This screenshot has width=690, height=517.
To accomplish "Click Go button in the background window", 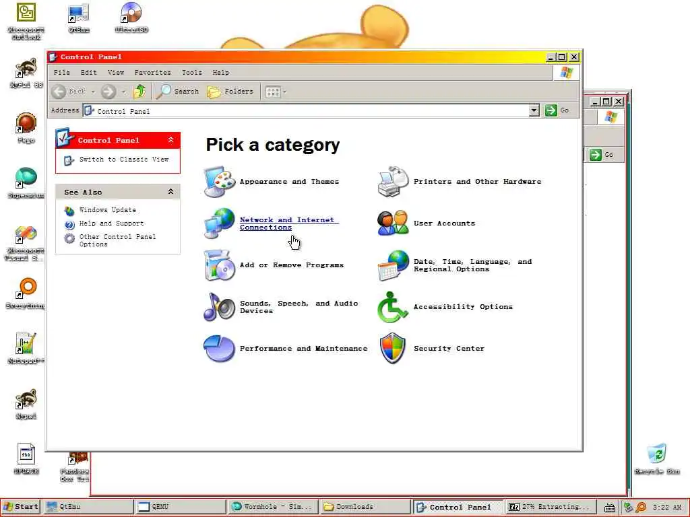I will (x=602, y=154).
